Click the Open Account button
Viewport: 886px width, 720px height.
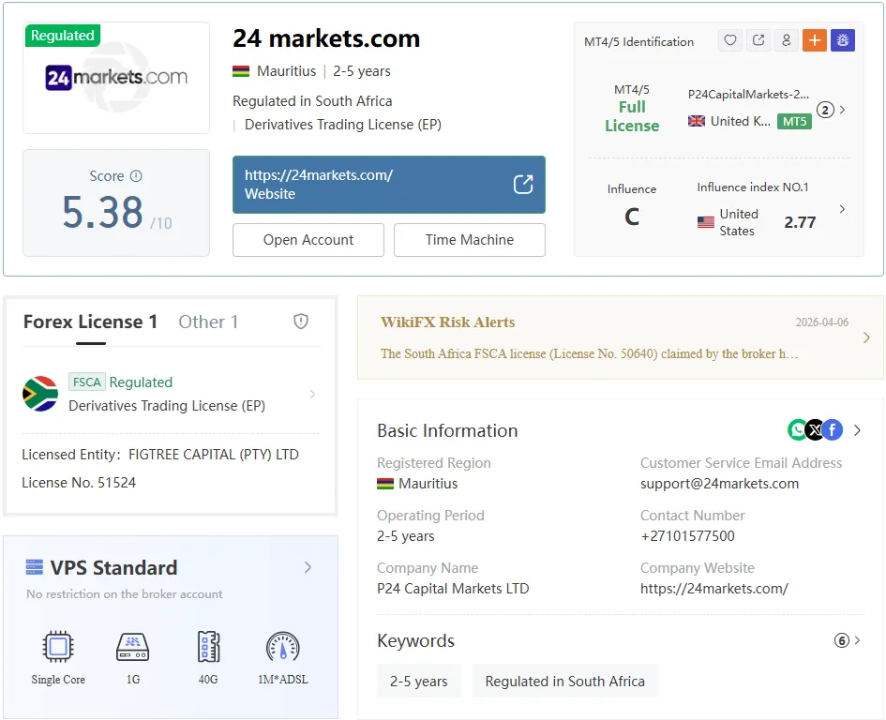pos(308,240)
